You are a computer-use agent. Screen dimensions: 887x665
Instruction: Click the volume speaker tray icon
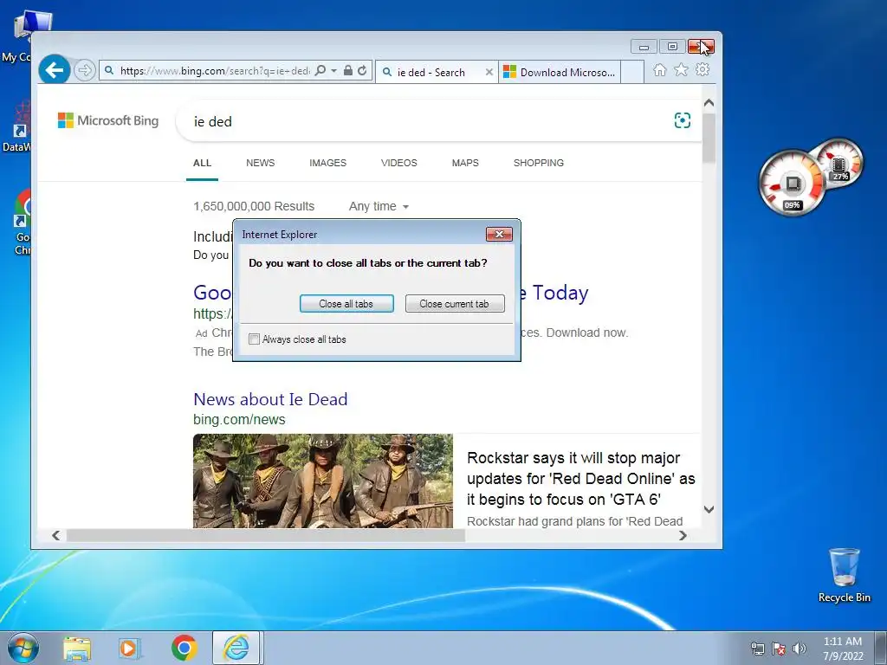tap(800, 649)
